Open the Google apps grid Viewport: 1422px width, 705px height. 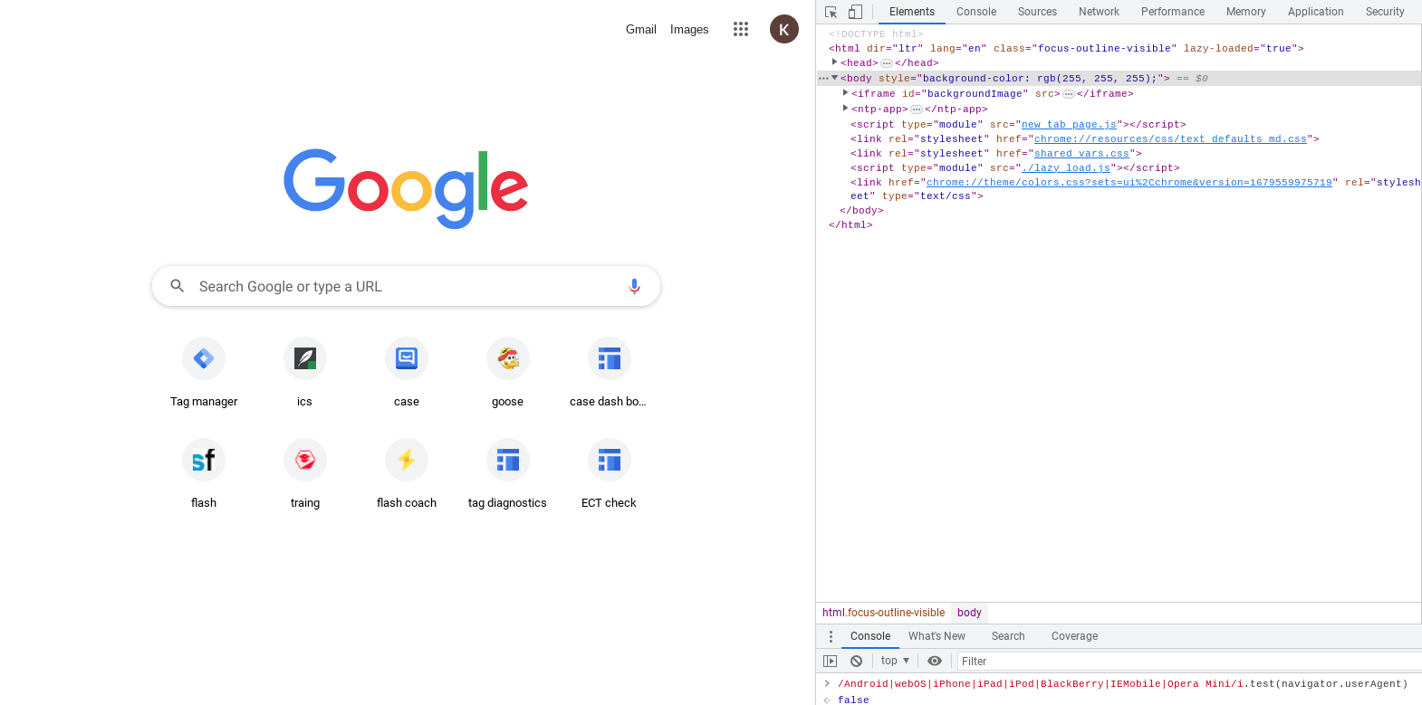[x=741, y=29]
